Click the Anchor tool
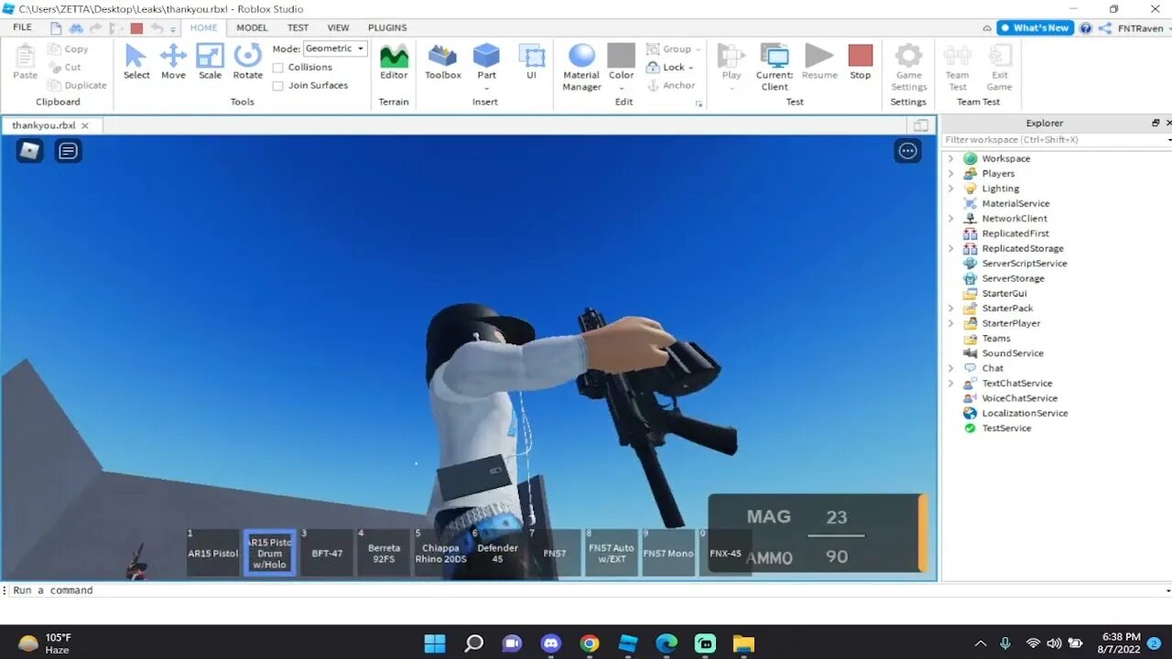 click(x=670, y=85)
